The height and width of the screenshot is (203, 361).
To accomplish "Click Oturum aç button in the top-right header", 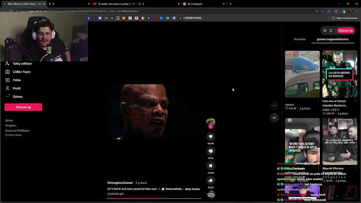I will coord(345,30).
